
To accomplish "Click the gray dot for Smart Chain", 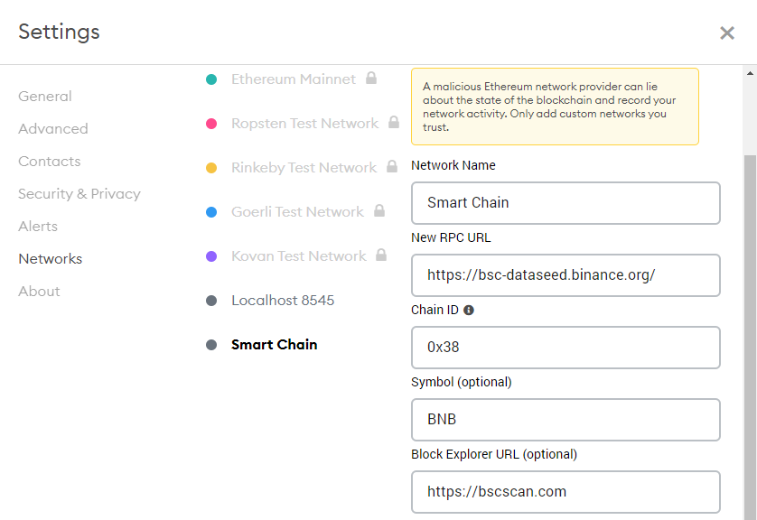I will click(211, 345).
